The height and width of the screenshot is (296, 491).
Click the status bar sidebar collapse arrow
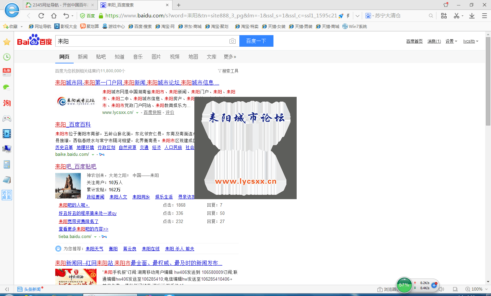click(x=7, y=289)
